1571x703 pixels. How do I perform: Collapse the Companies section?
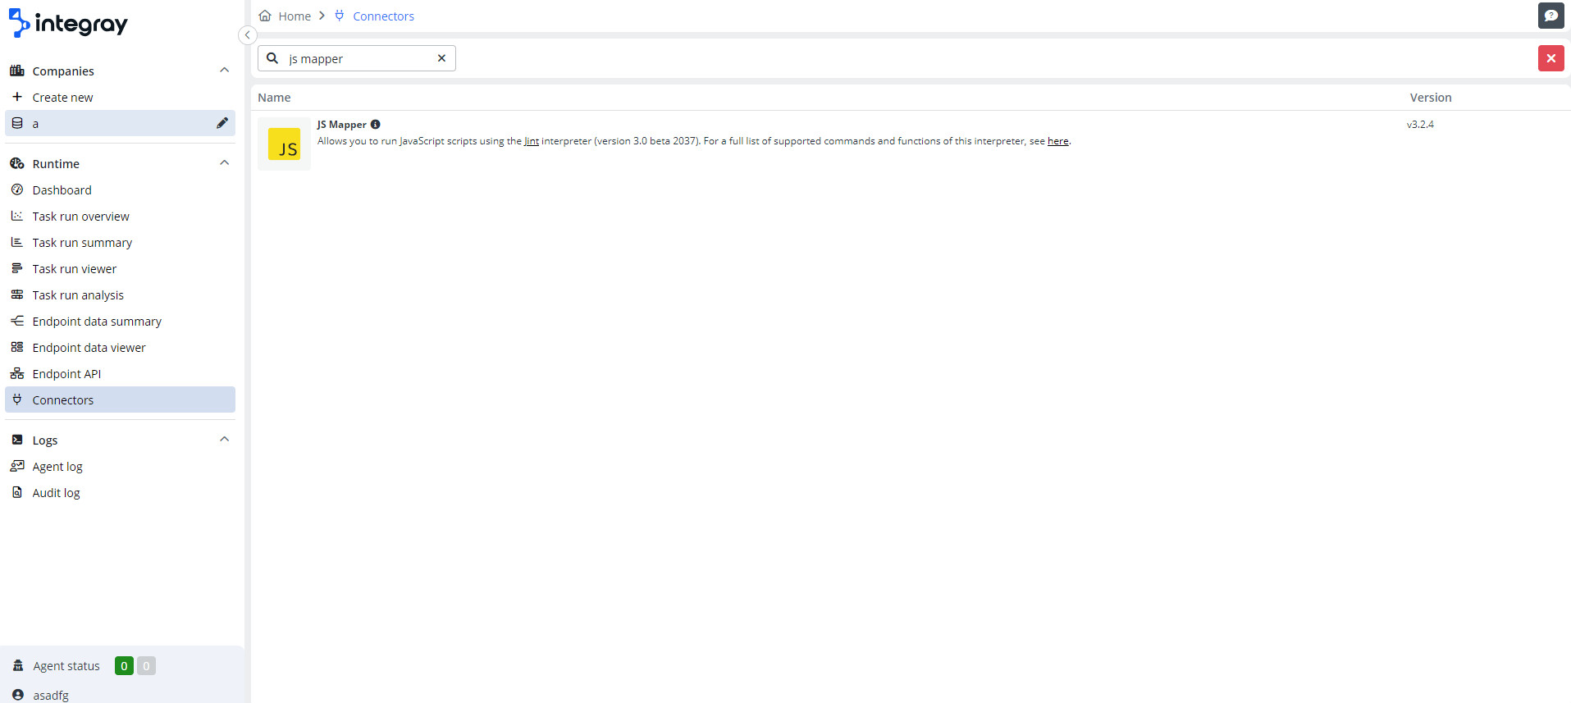click(x=224, y=71)
